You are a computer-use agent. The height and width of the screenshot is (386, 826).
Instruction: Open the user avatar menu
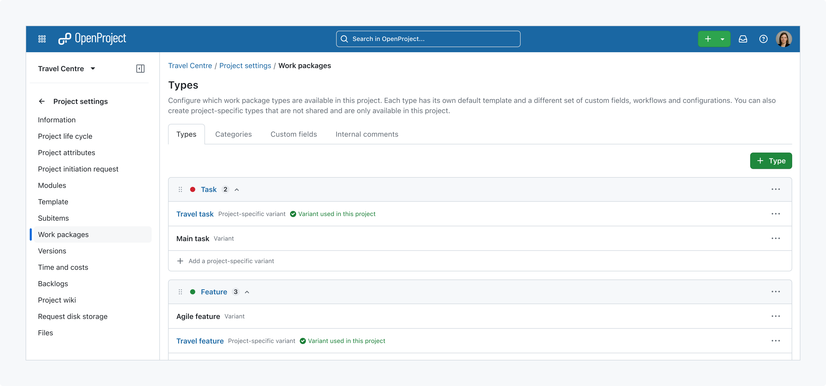tap(784, 39)
